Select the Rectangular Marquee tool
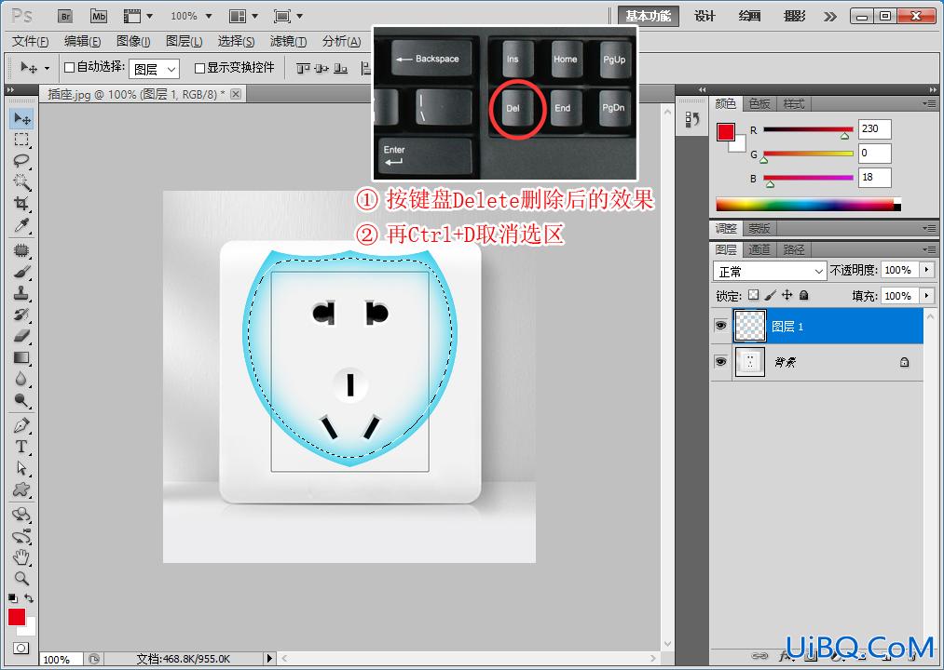 [21, 140]
